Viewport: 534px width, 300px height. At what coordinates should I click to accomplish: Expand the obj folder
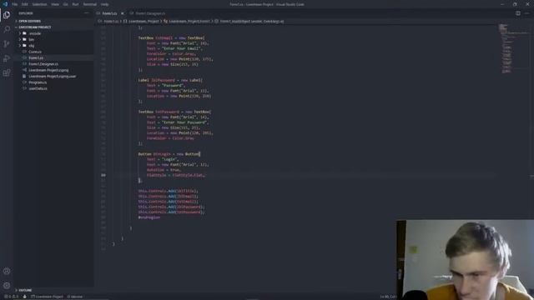click(32, 46)
